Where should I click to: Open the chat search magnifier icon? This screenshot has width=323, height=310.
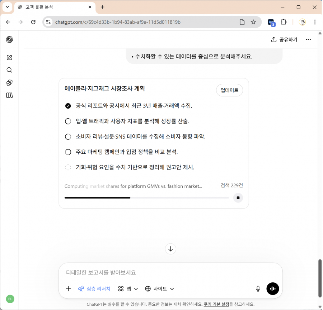pos(10,70)
